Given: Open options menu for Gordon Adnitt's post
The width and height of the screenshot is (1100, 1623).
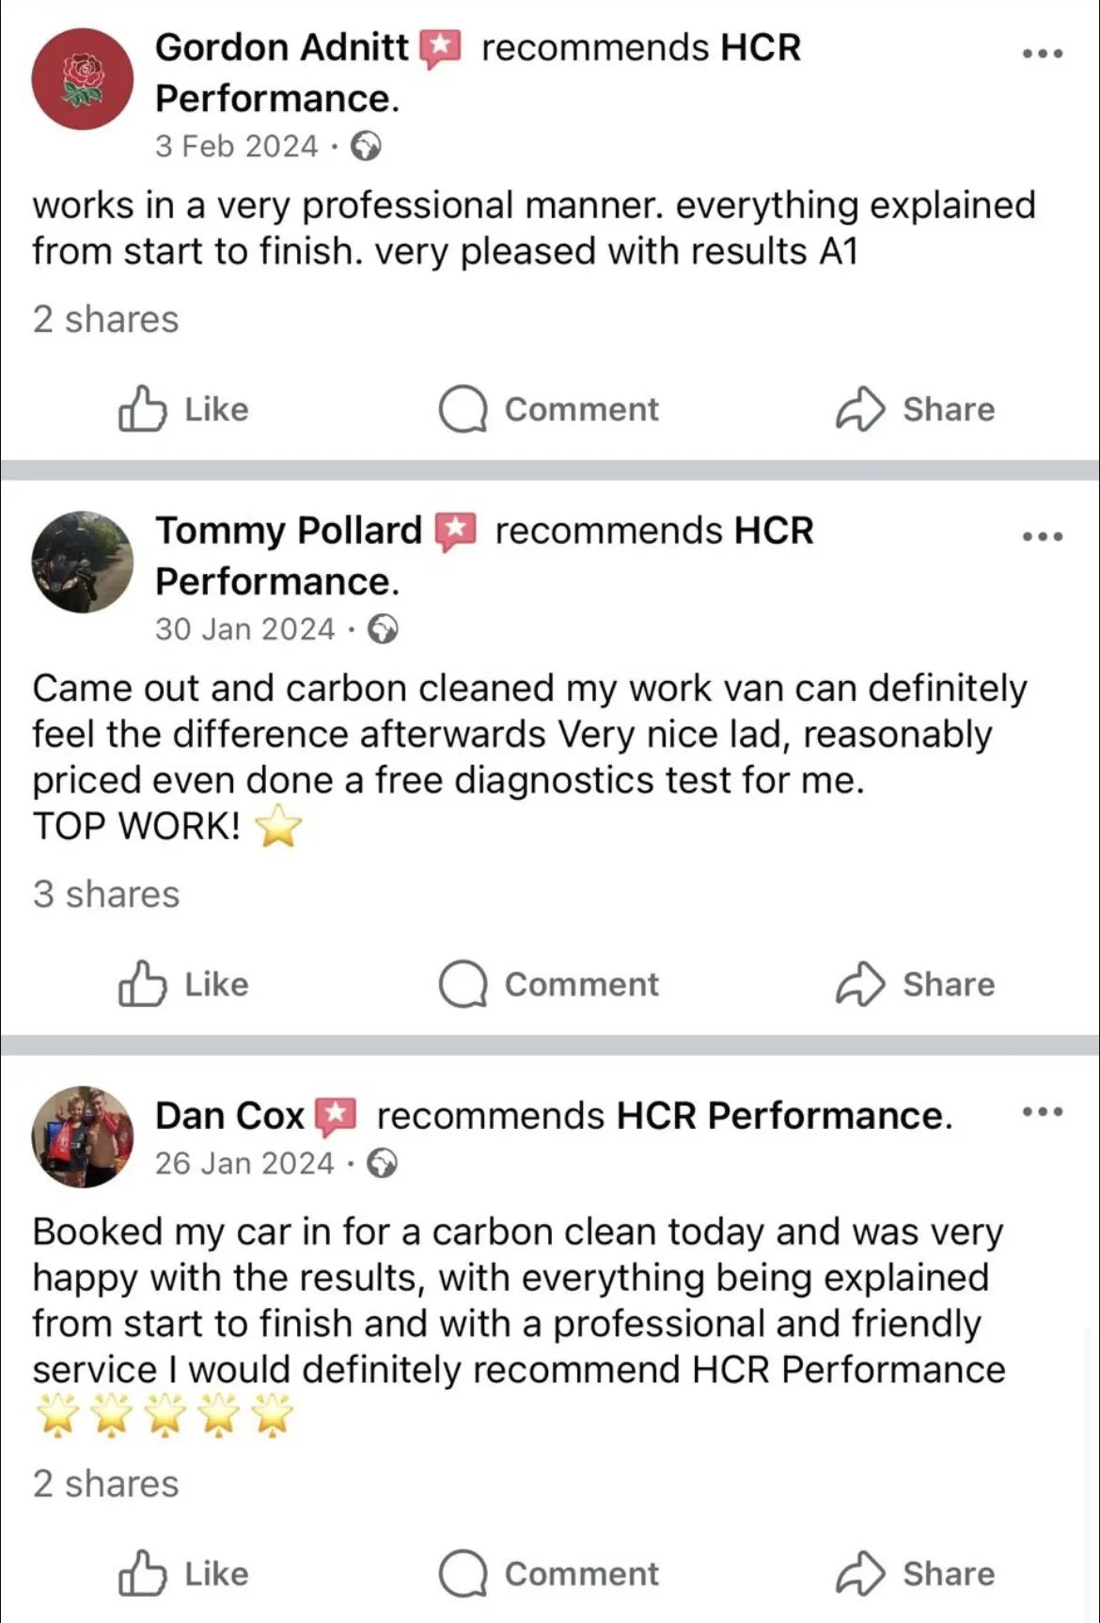Looking at the screenshot, I should coord(1043,54).
